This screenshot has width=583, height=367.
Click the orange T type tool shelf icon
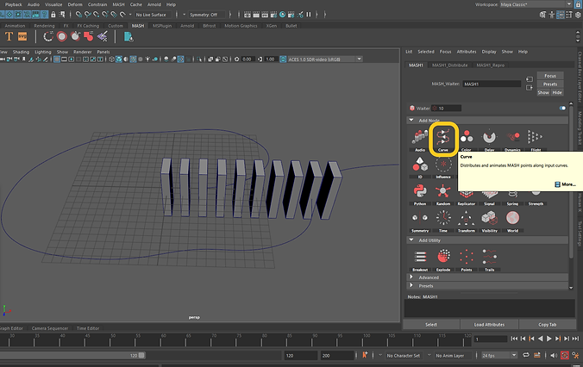tap(9, 36)
